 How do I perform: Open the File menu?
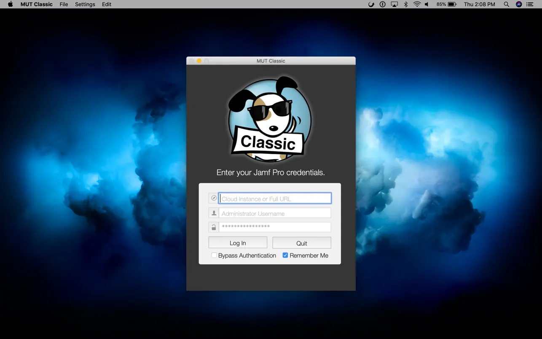[x=63, y=4]
